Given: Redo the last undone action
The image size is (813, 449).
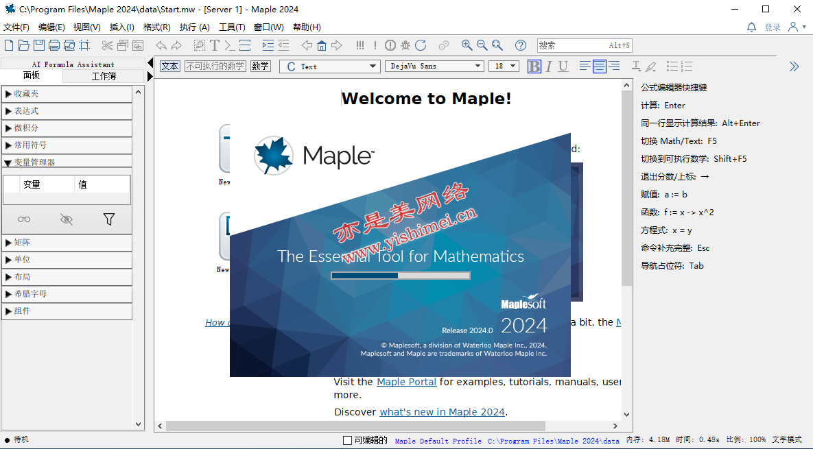Looking at the screenshot, I should (176, 45).
